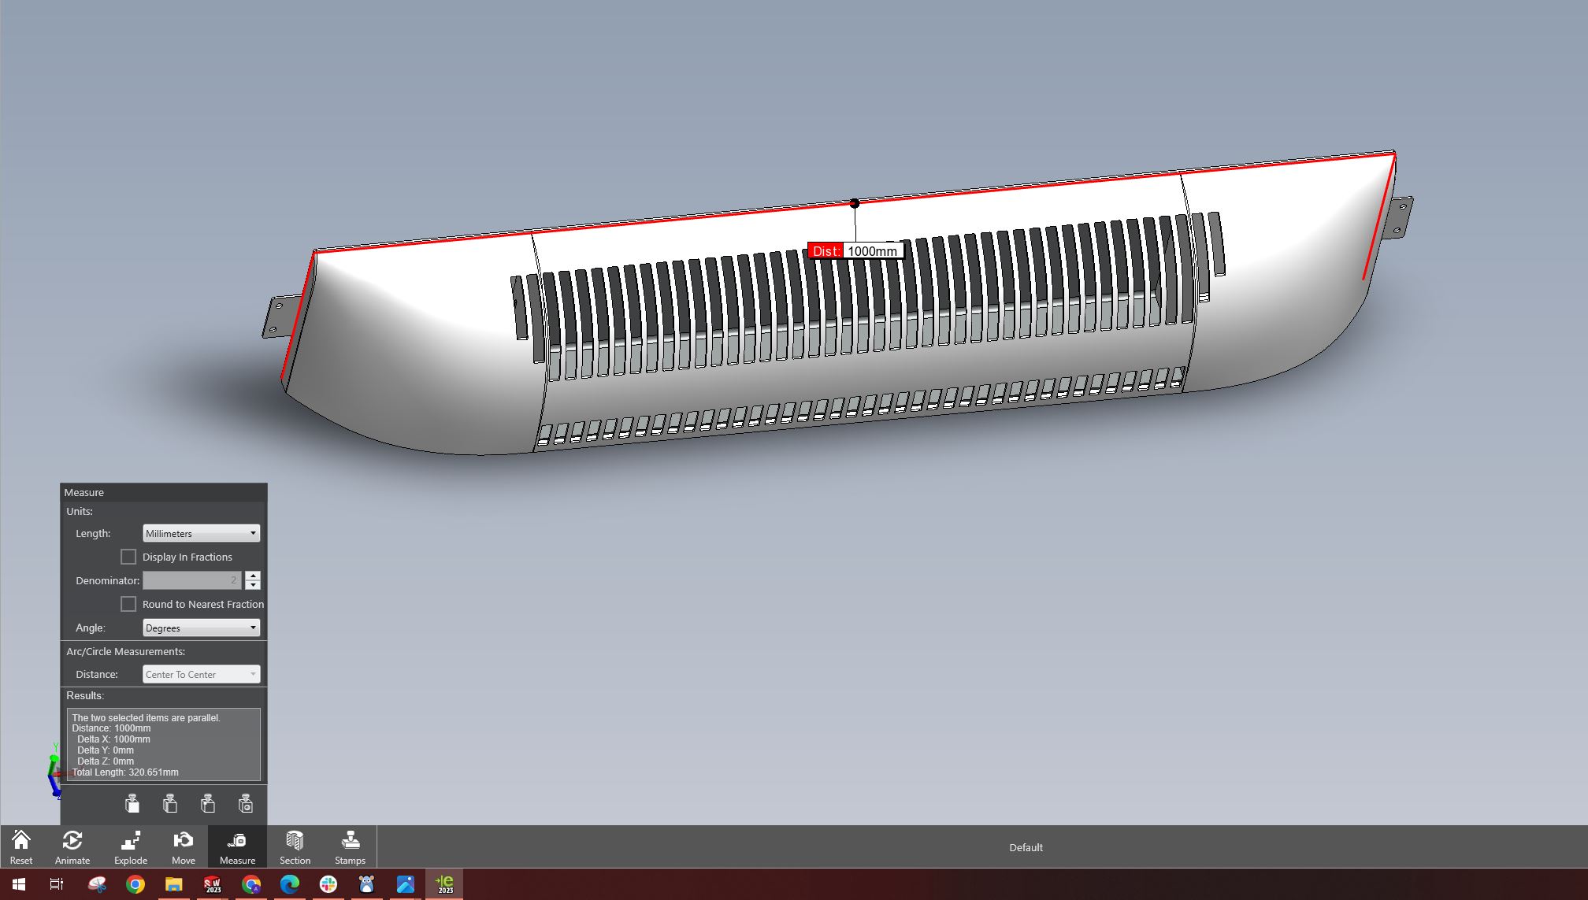The width and height of the screenshot is (1588, 900).
Task: Enable Display In Fractions checkbox
Action: tap(128, 557)
